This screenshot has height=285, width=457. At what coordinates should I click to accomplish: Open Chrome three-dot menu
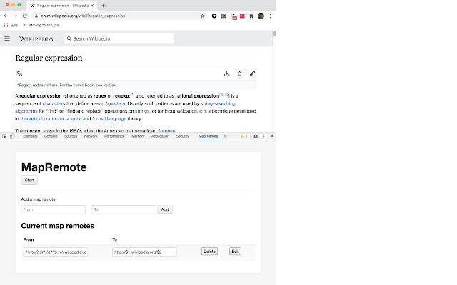(x=270, y=16)
